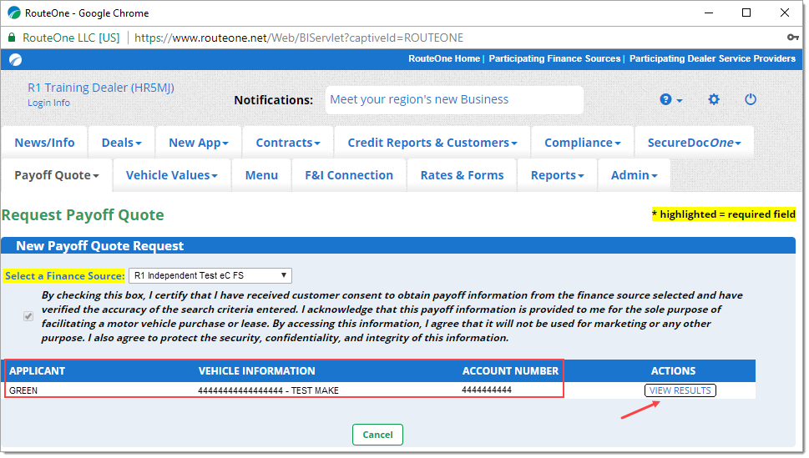Open Participating Finance Sources link
809x458 pixels.
(x=554, y=58)
